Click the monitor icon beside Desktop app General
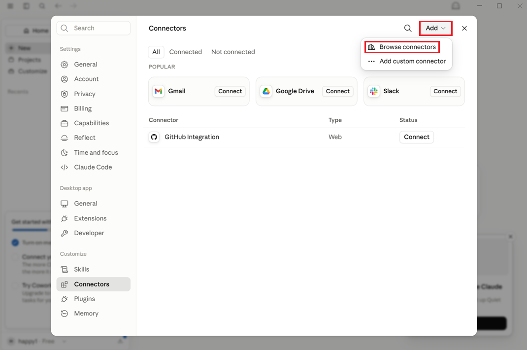 point(64,204)
